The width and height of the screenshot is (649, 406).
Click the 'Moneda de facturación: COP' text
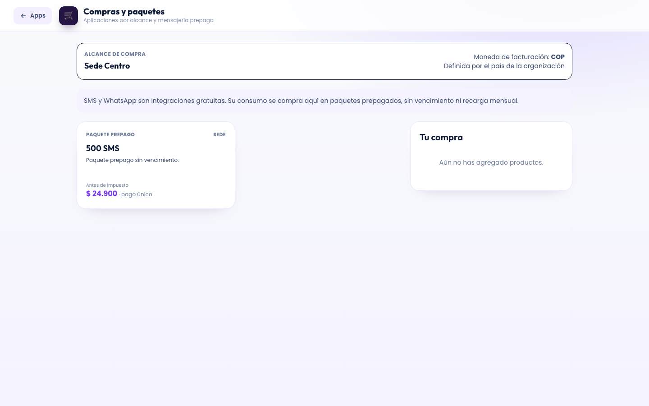pyautogui.click(x=519, y=57)
